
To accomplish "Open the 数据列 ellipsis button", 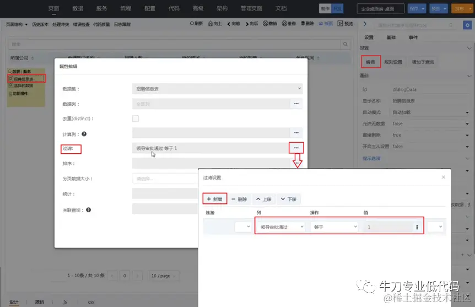I will pyautogui.click(x=296, y=104).
